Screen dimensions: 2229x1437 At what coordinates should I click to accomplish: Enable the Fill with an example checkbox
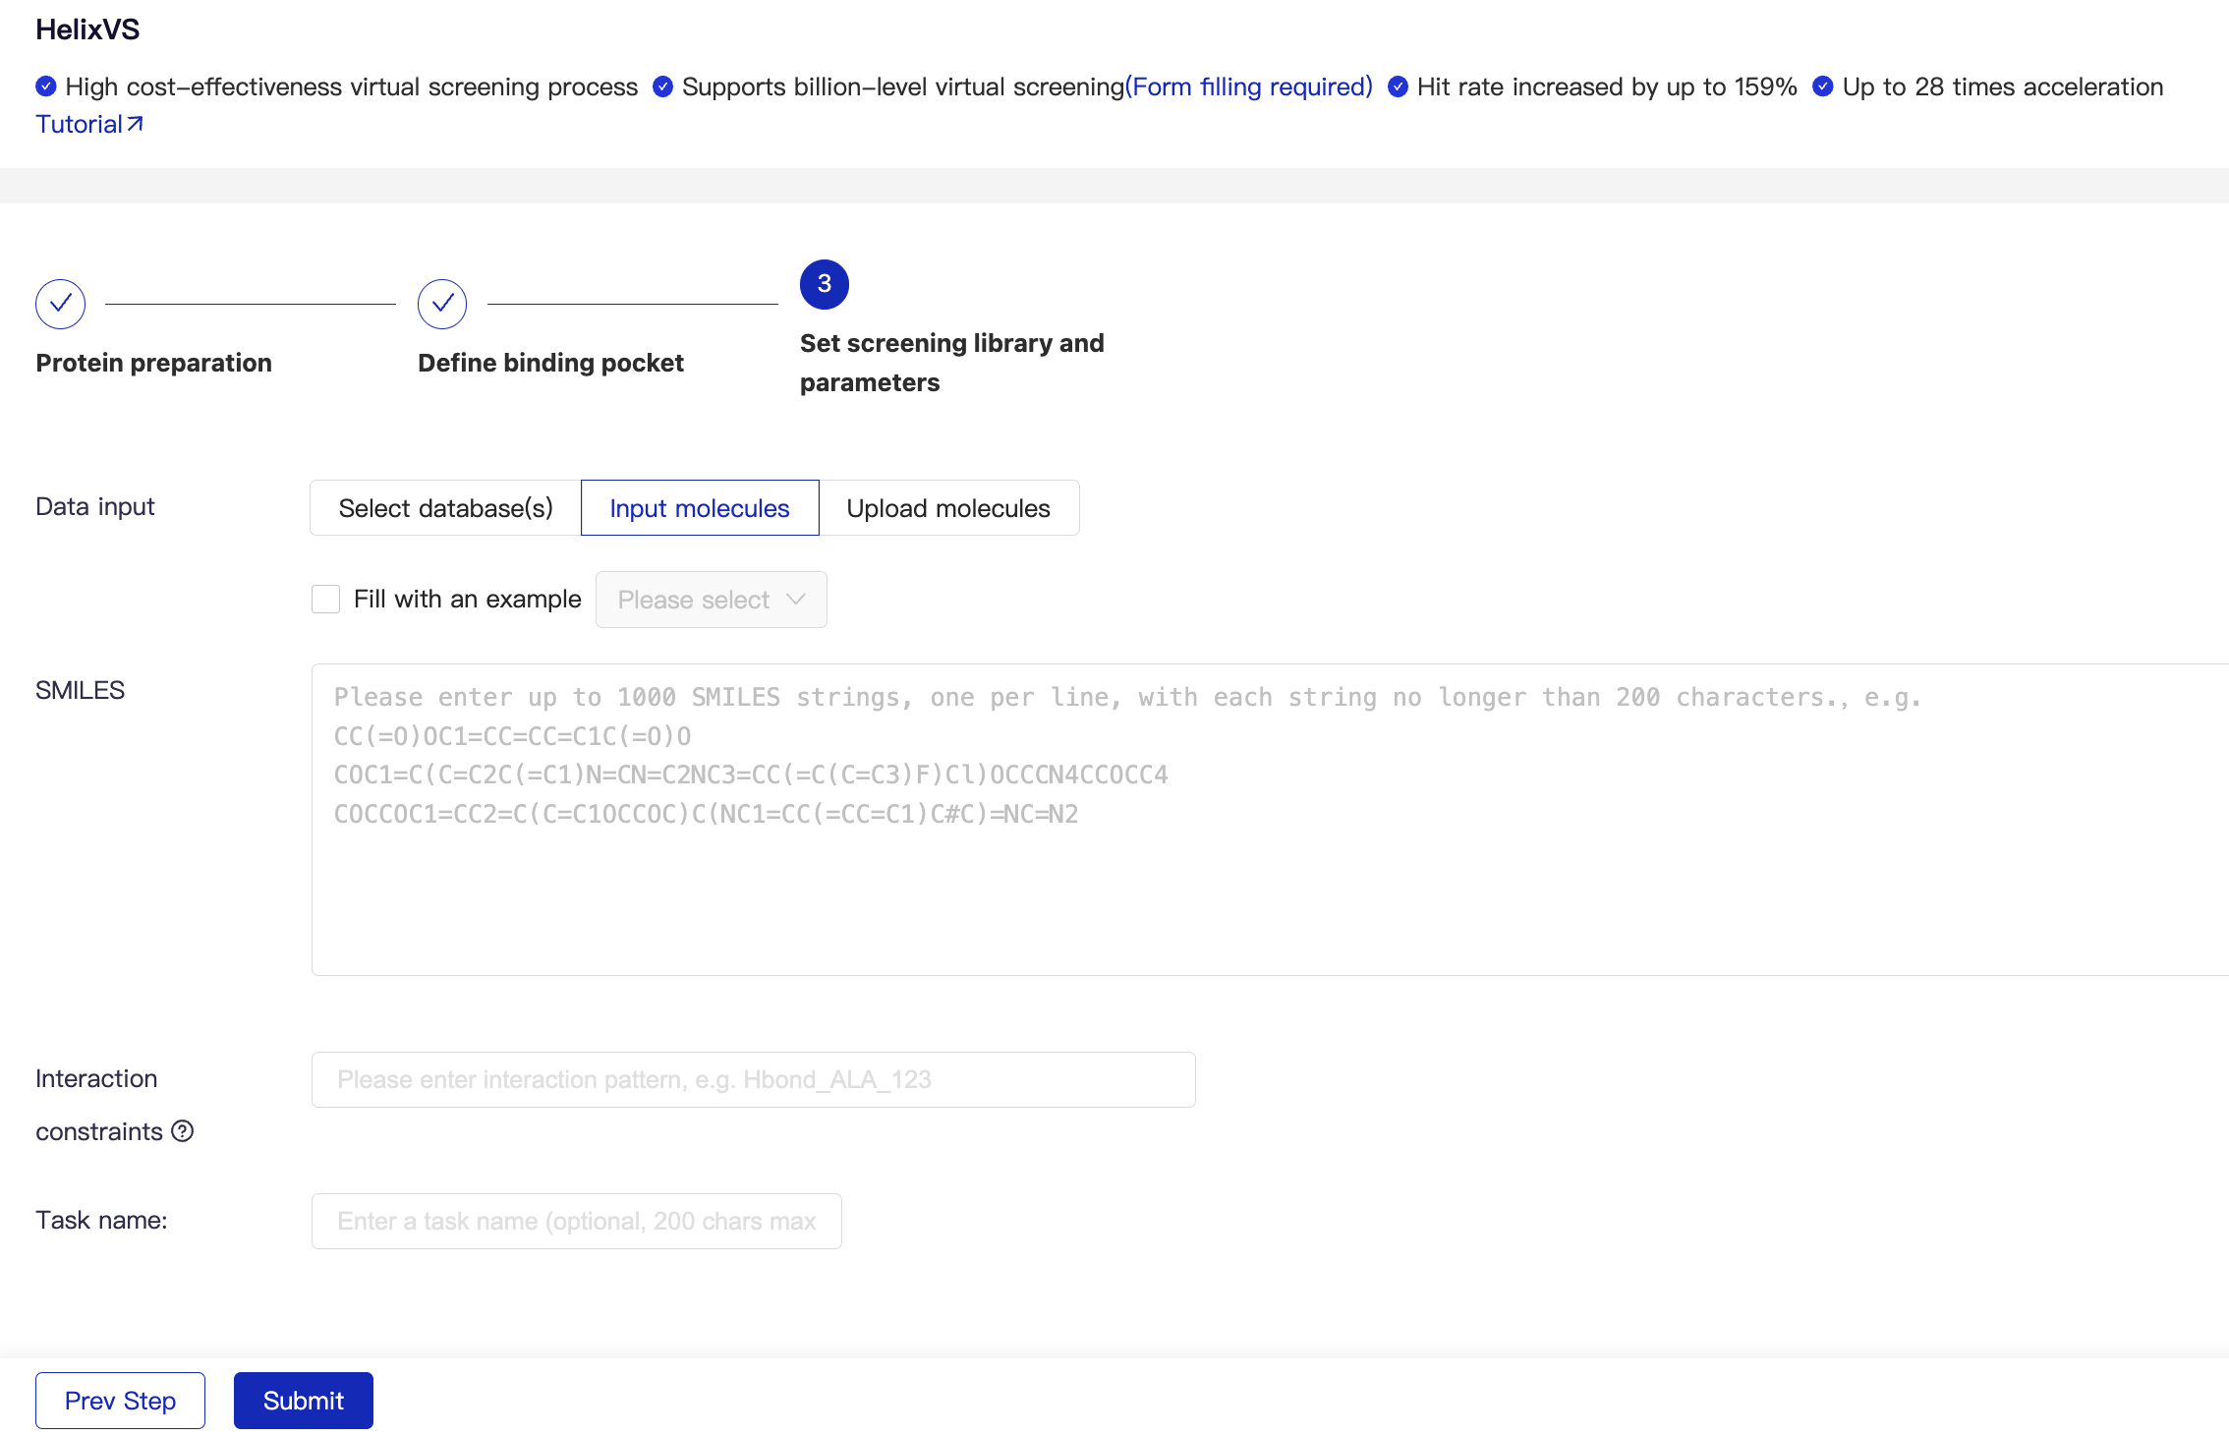pyautogui.click(x=325, y=600)
